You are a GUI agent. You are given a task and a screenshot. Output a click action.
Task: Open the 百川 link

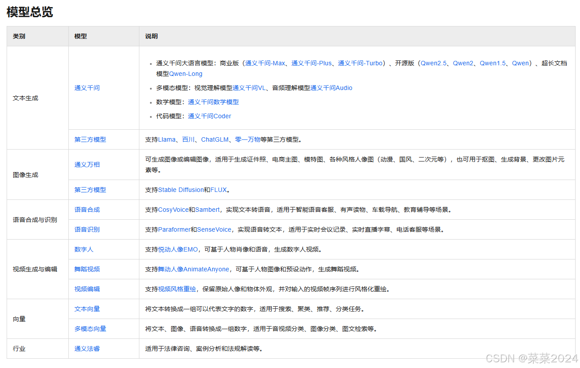point(188,139)
